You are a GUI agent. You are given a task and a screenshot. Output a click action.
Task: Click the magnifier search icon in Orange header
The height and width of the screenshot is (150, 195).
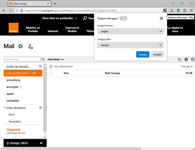pos(85,18)
